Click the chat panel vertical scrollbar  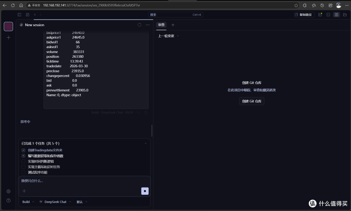[x=152, y=130]
